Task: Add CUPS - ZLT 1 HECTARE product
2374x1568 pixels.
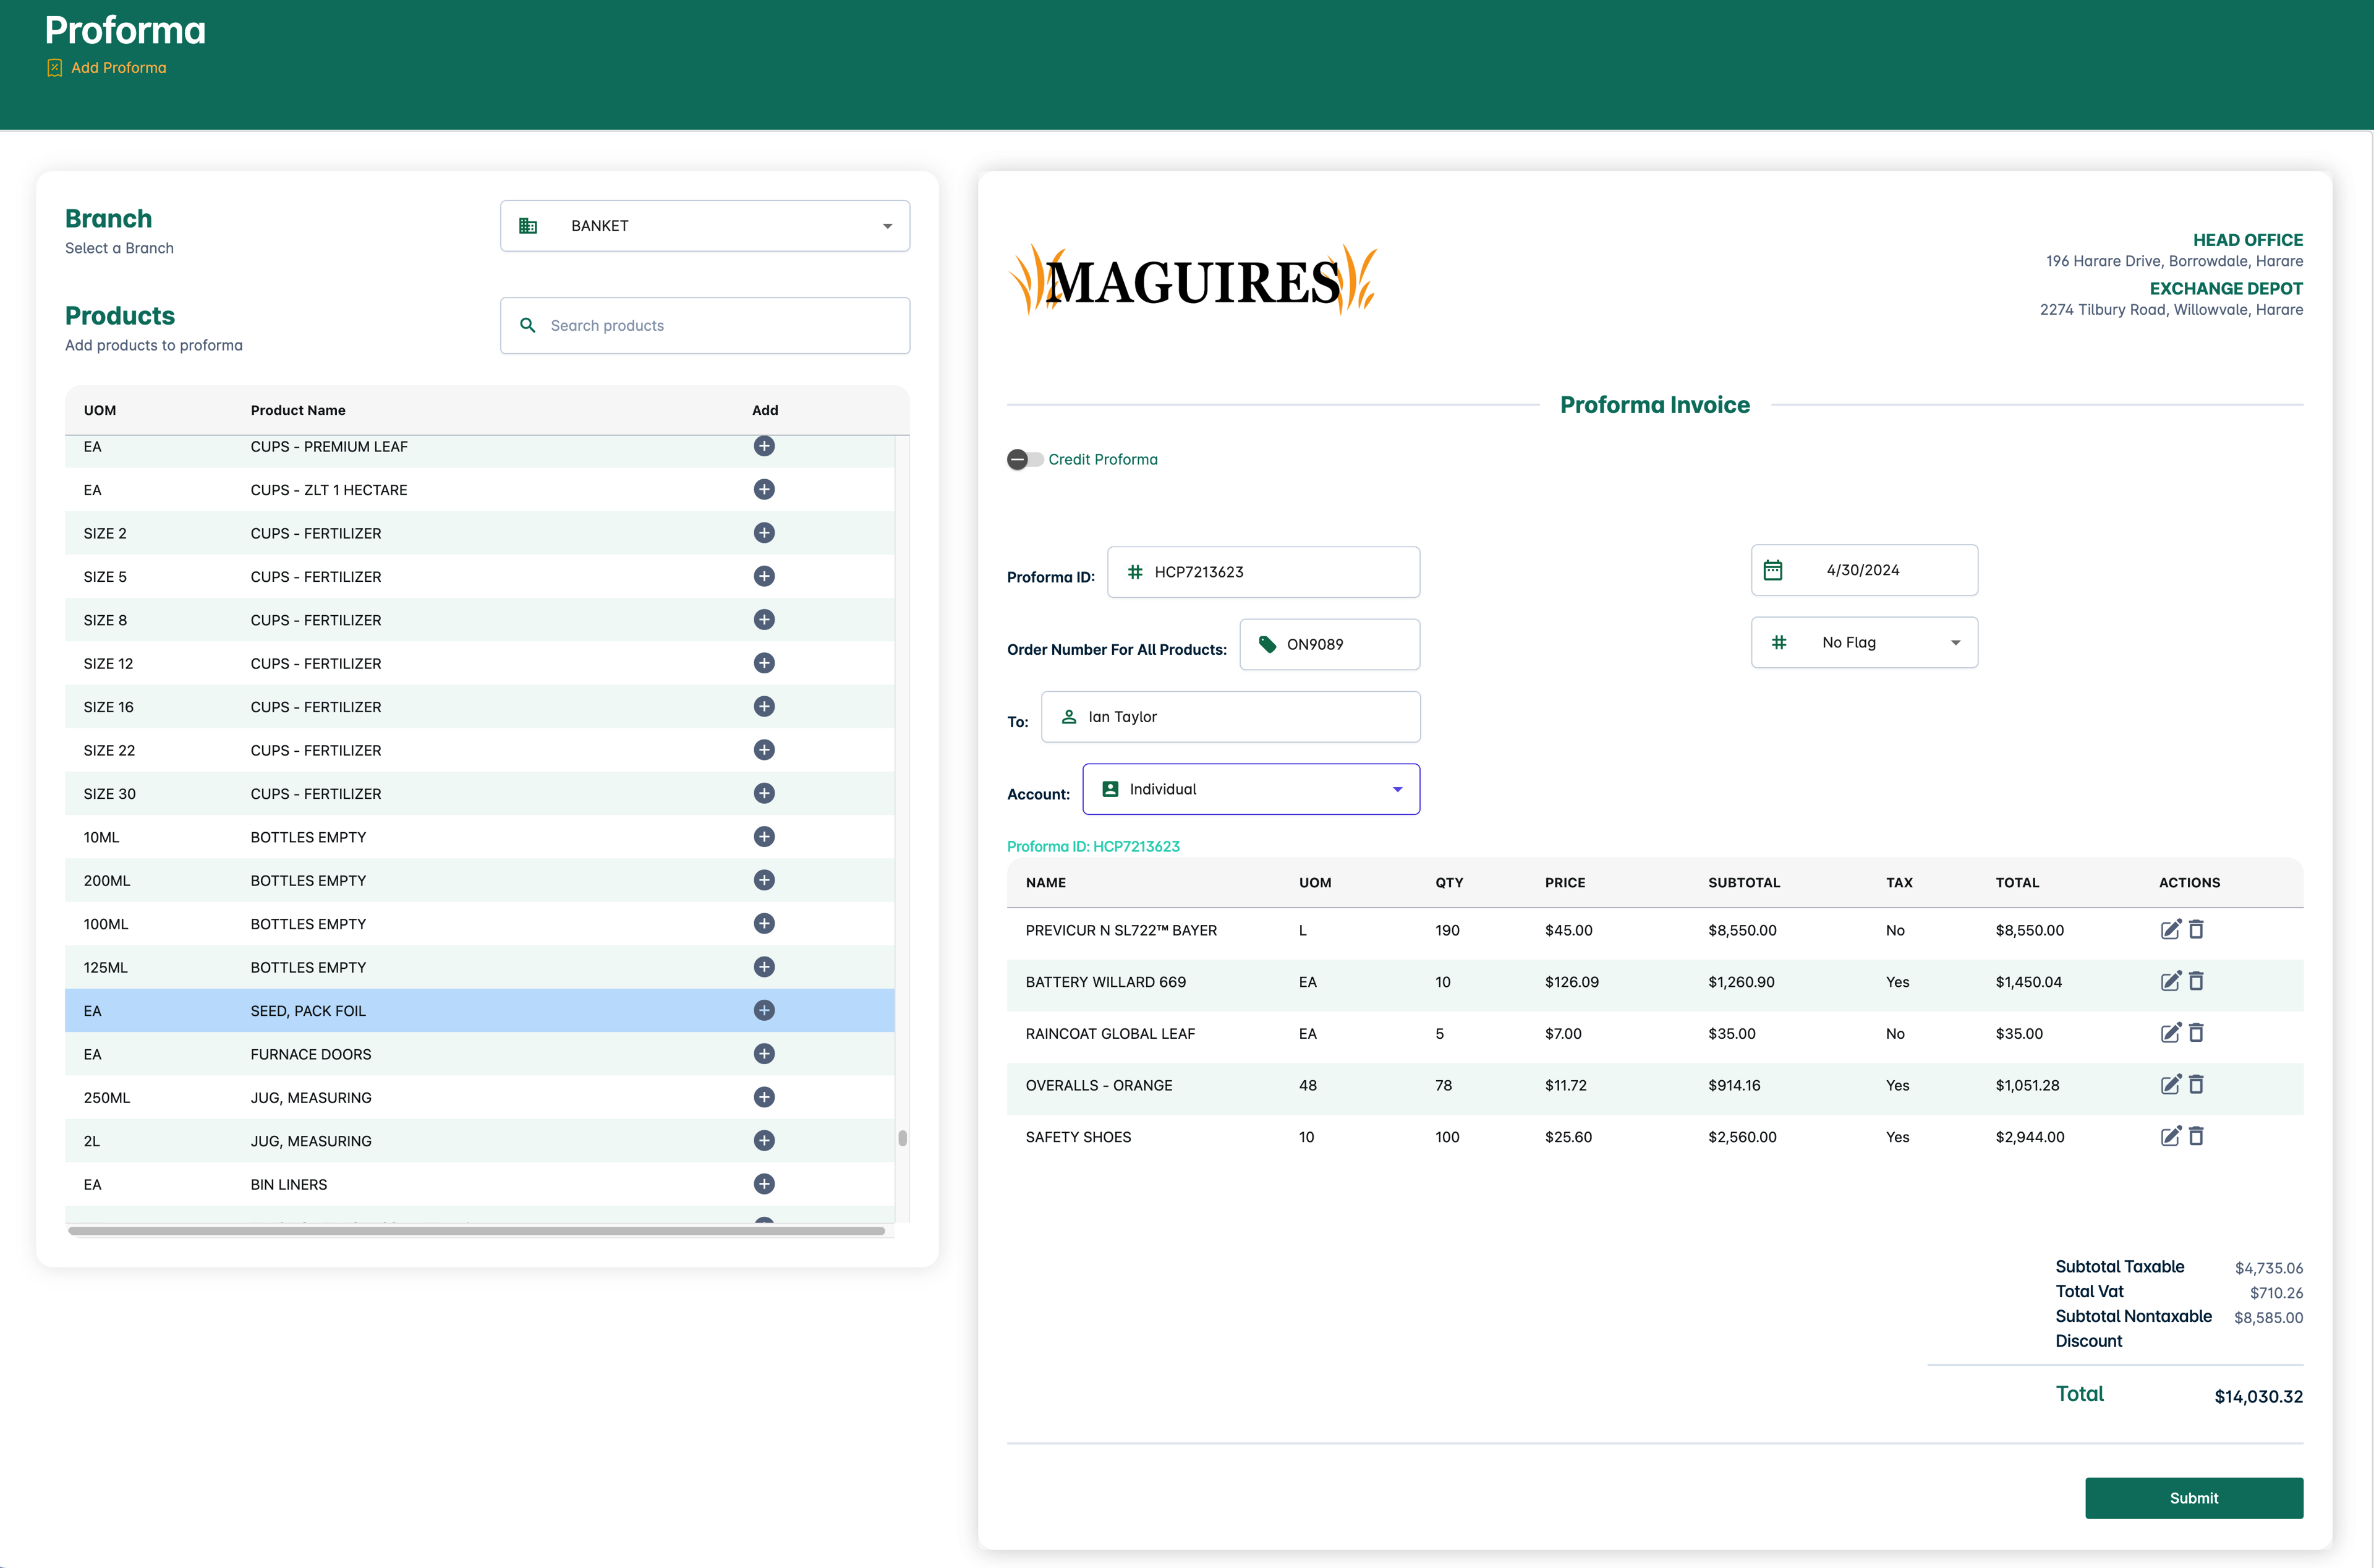Action: coord(764,489)
